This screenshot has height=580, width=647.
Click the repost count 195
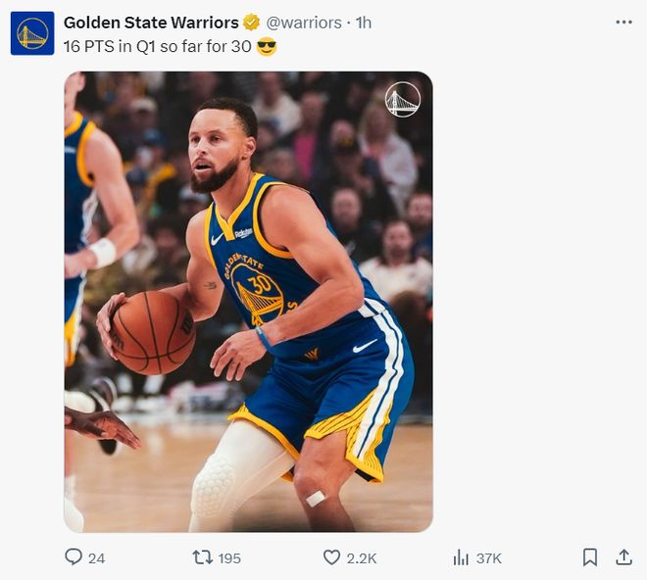(x=229, y=557)
